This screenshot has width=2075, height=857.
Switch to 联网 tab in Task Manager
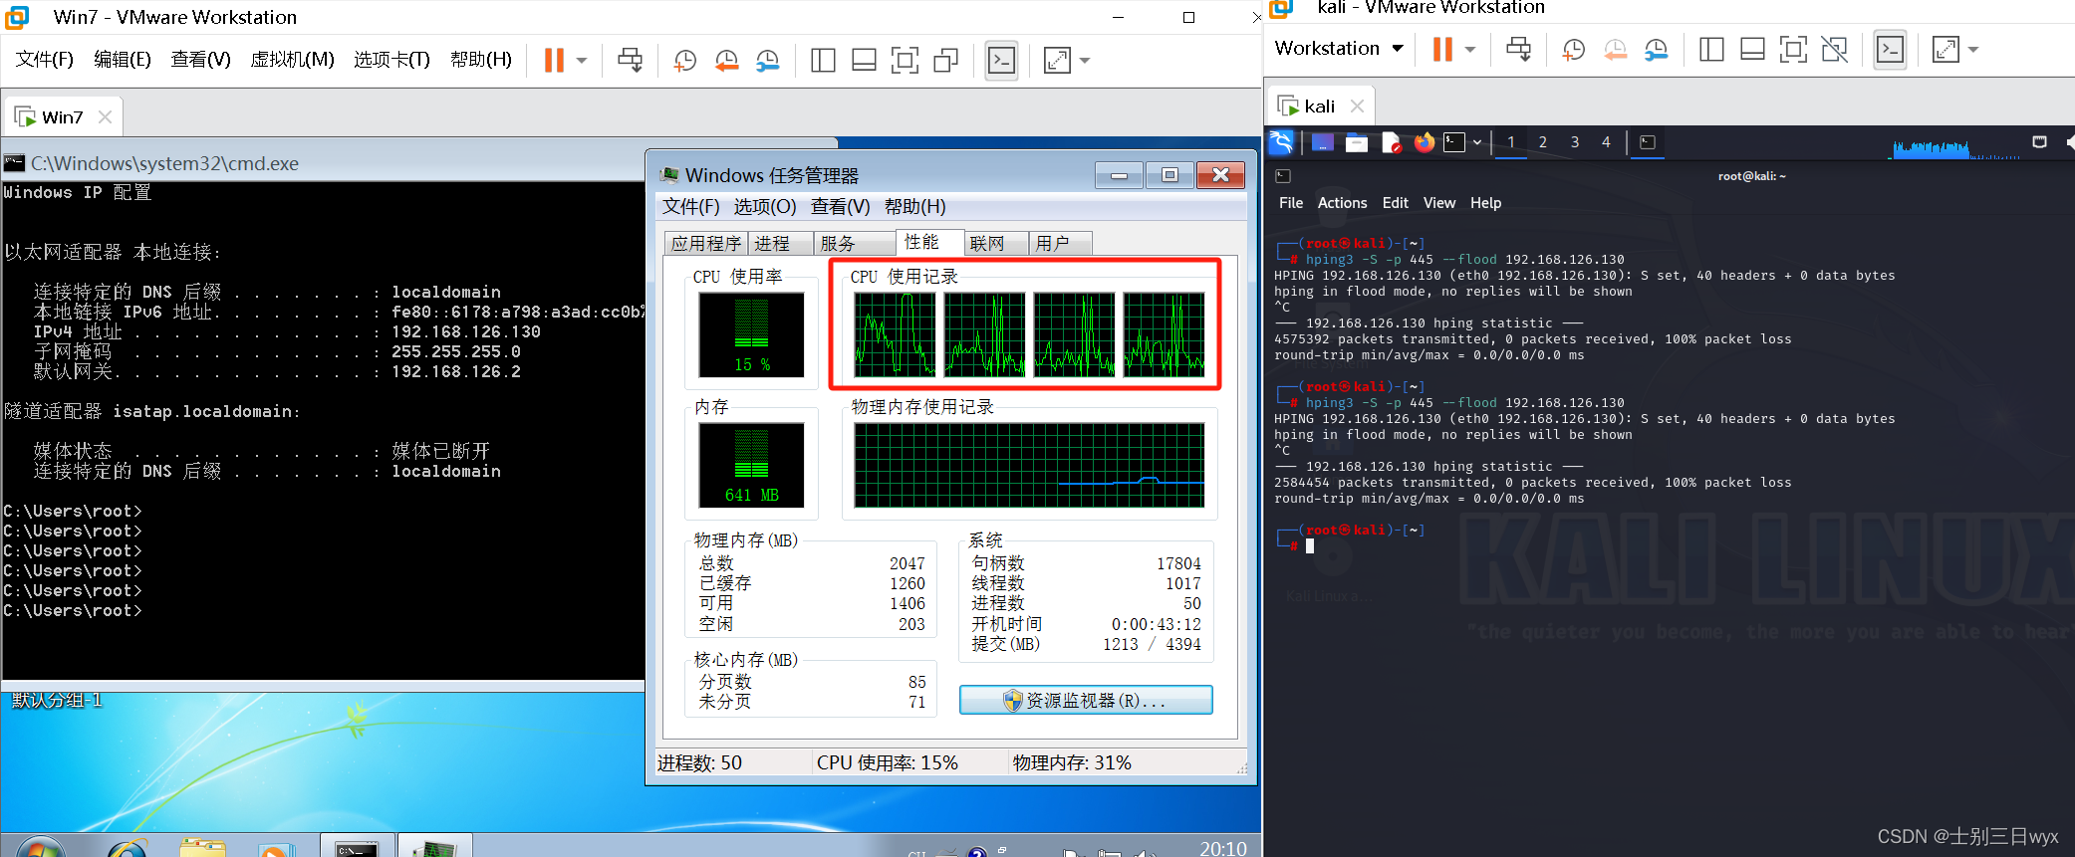[997, 244]
